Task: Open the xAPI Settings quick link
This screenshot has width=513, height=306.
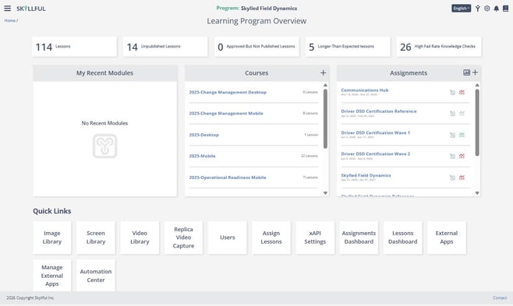Action: 315,237
